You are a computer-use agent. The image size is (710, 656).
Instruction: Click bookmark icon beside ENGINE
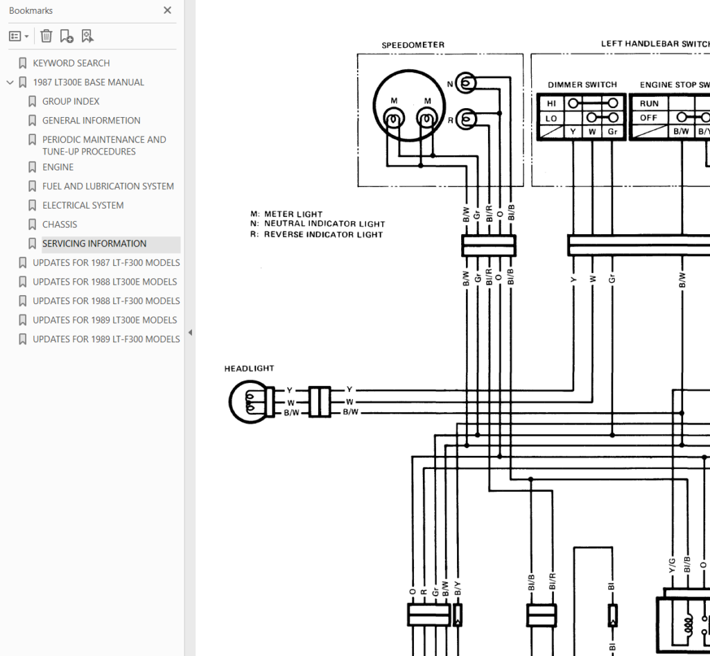click(32, 167)
